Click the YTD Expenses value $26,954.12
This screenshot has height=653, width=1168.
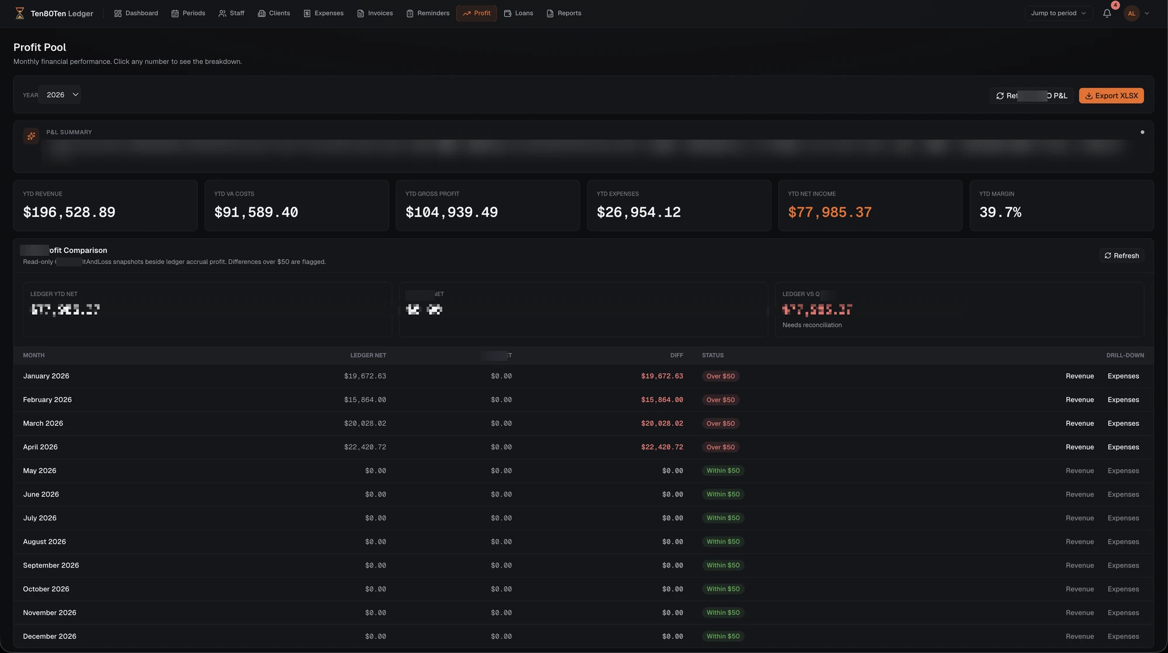pyautogui.click(x=639, y=212)
